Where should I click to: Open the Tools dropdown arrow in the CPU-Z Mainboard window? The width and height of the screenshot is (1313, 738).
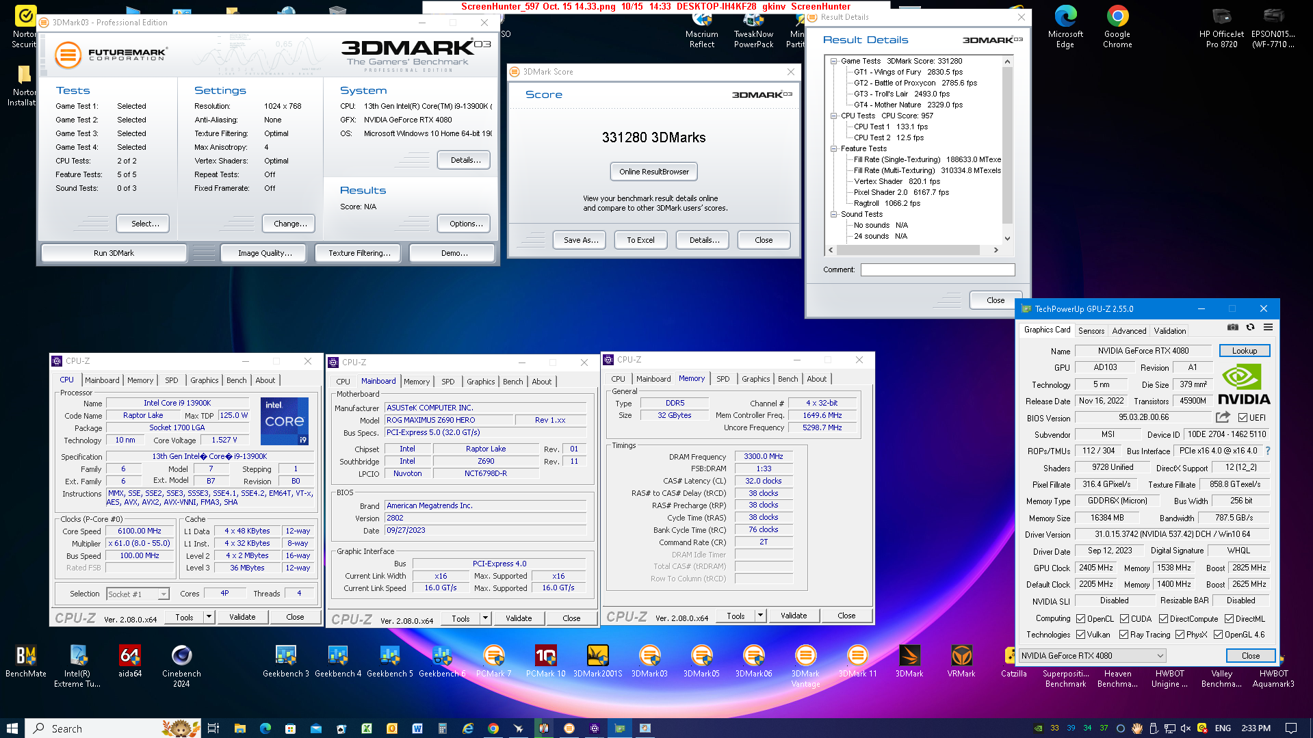click(x=485, y=618)
